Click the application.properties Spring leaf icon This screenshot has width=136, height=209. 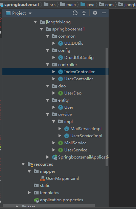click(x=36, y=200)
